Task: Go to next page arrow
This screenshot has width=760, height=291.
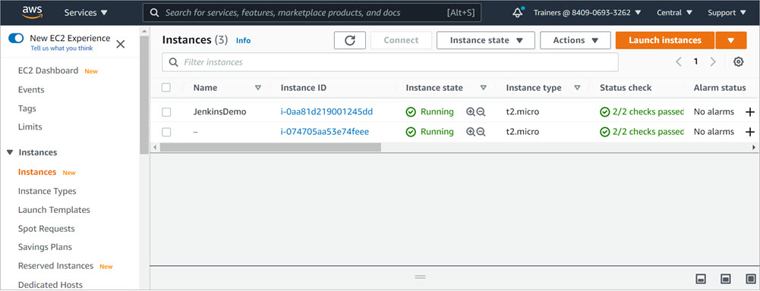Action: tap(713, 62)
